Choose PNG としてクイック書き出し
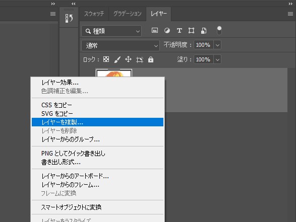Image resolution: width=296 pixels, height=222 pixels. pos(97,154)
